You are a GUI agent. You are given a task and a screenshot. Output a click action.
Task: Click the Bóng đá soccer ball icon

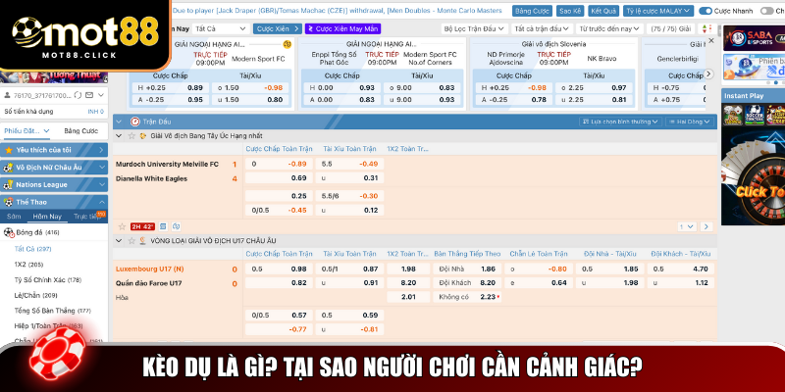coord(9,232)
